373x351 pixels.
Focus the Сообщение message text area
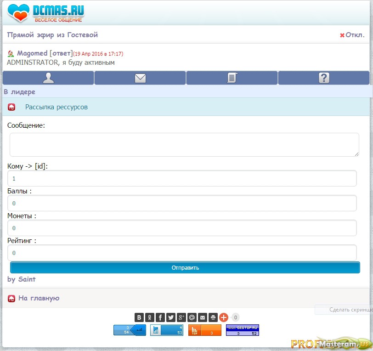(x=184, y=145)
